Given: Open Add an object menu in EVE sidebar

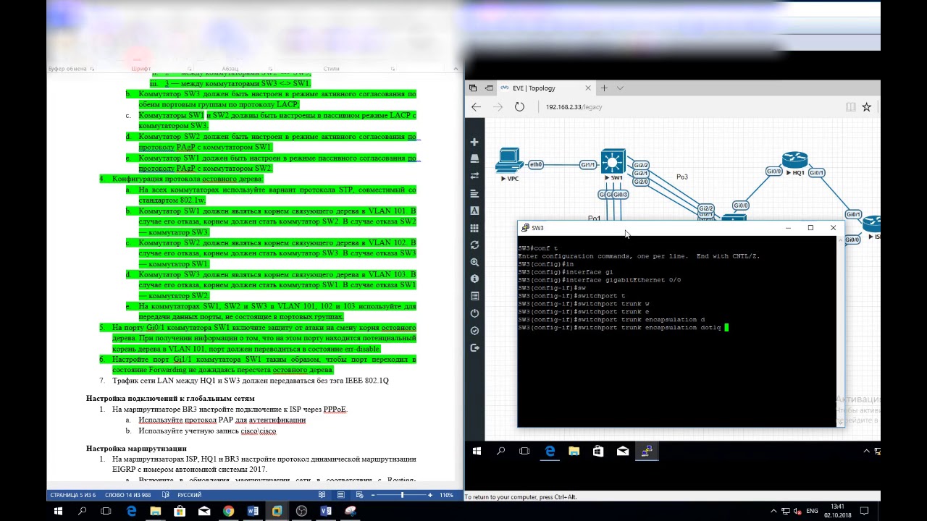Looking at the screenshot, I should click(474, 142).
